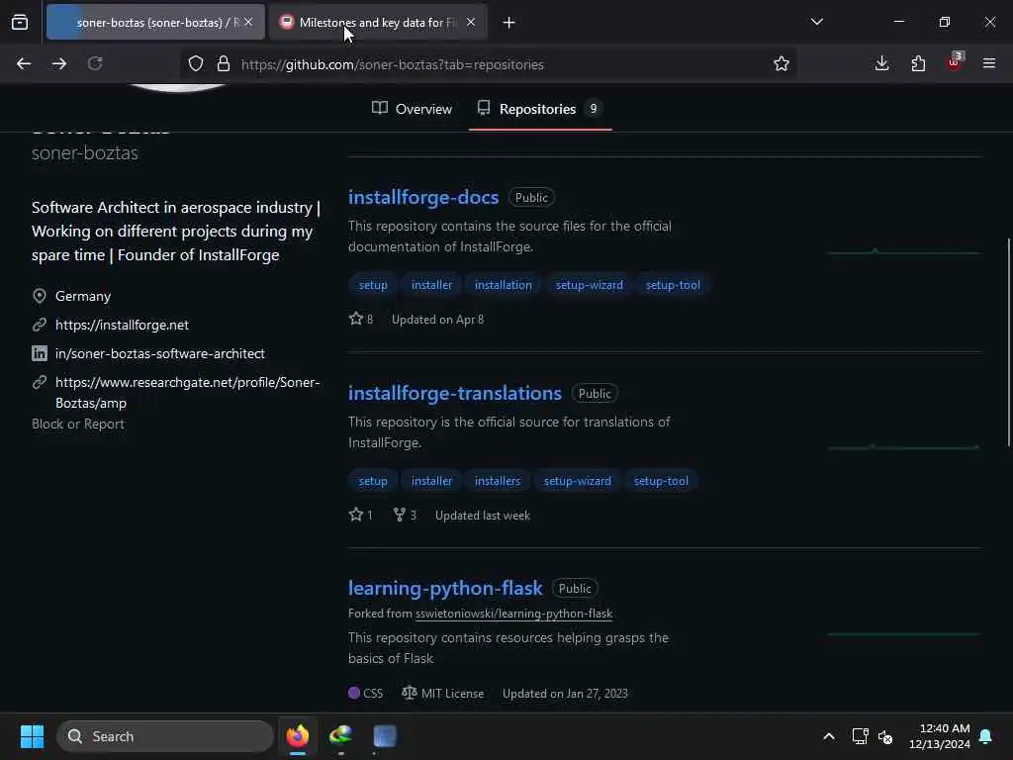
Task: Open the ResearchGate profile link
Action: (x=187, y=392)
